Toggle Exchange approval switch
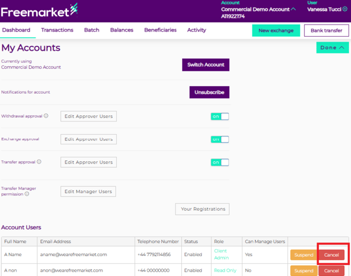Screen dimensions: 351x276 pyautogui.click(x=220, y=139)
